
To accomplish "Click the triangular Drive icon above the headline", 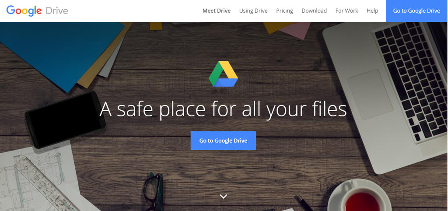I will coord(223,74).
